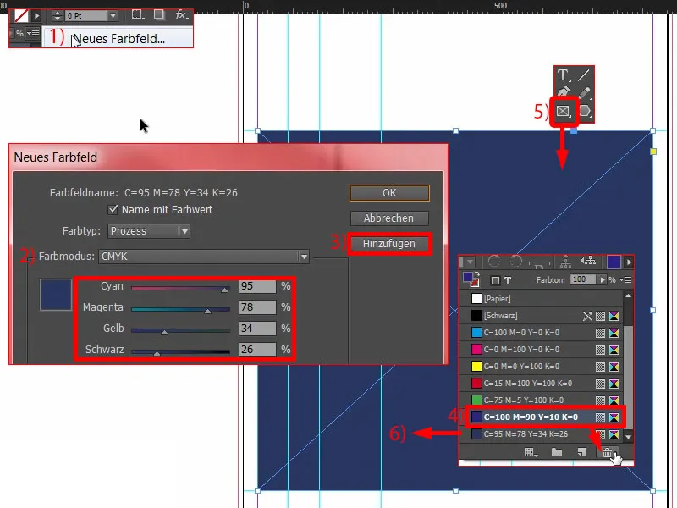Click select content icon above swatches panel
Image resolution: width=677 pixels, height=508 pixels.
[588, 261]
